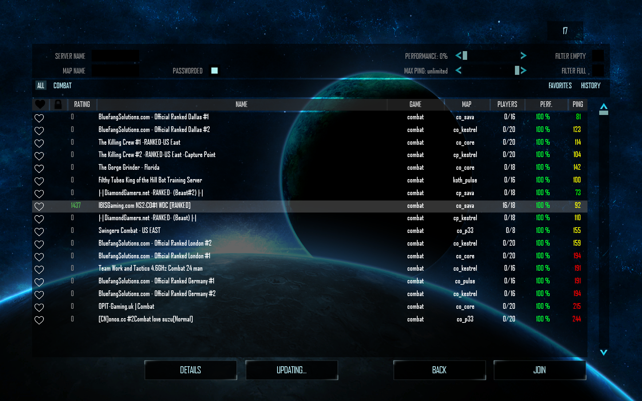Select the ALL game mode tab
This screenshot has height=401, width=642.
click(41, 86)
